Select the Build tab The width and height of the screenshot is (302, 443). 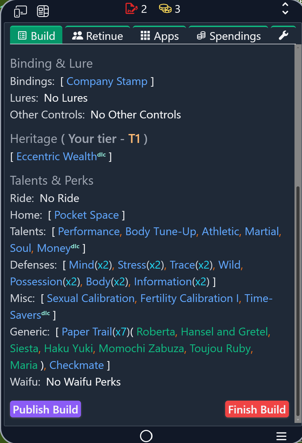[36, 36]
